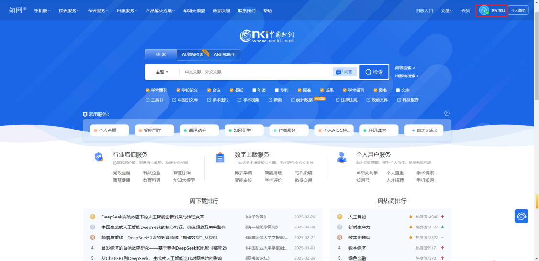The width and height of the screenshot is (539, 261).
Task: Expand the 充值 dropdown
Action: pyautogui.click(x=447, y=11)
